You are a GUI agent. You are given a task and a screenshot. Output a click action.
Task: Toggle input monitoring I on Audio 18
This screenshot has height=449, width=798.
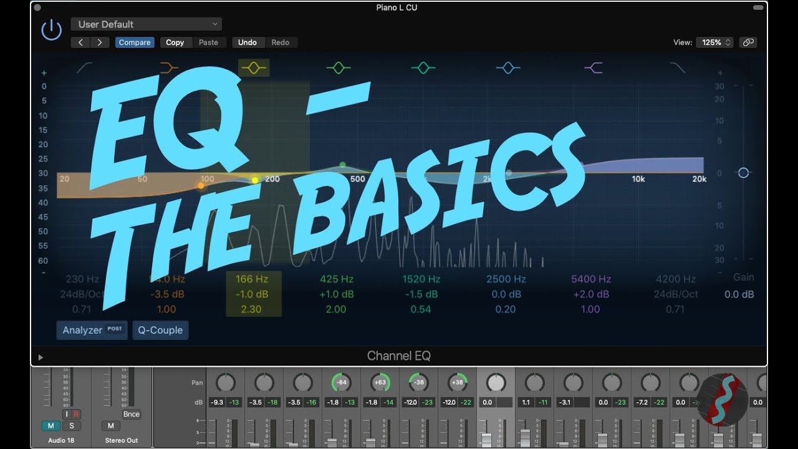pyautogui.click(x=66, y=414)
